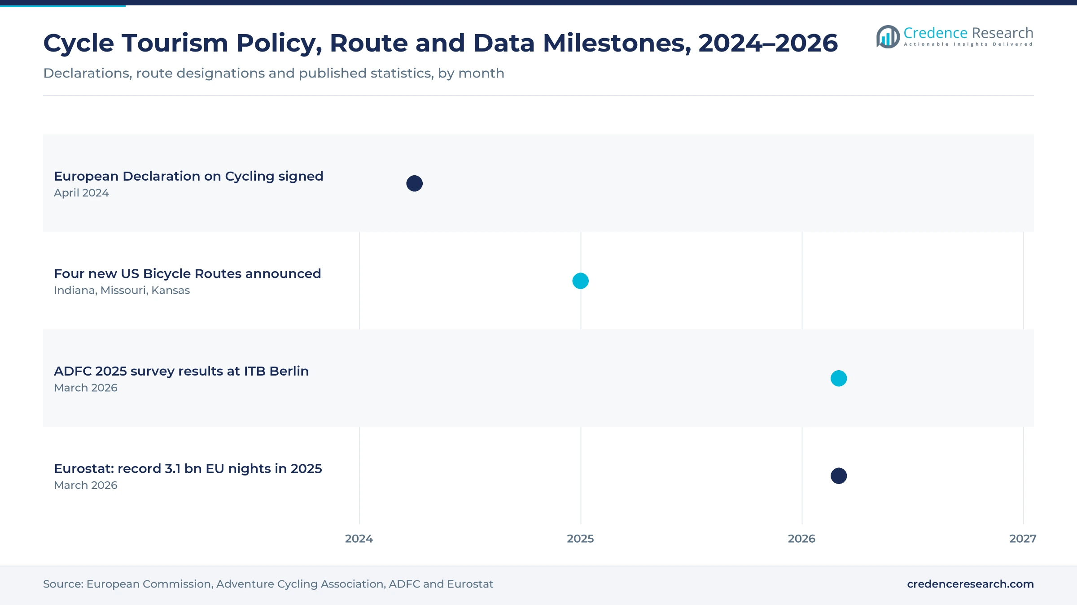Image resolution: width=1077 pixels, height=605 pixels.
Task: Select the ADFC survey results cyan dot
Action: [838, 378]
